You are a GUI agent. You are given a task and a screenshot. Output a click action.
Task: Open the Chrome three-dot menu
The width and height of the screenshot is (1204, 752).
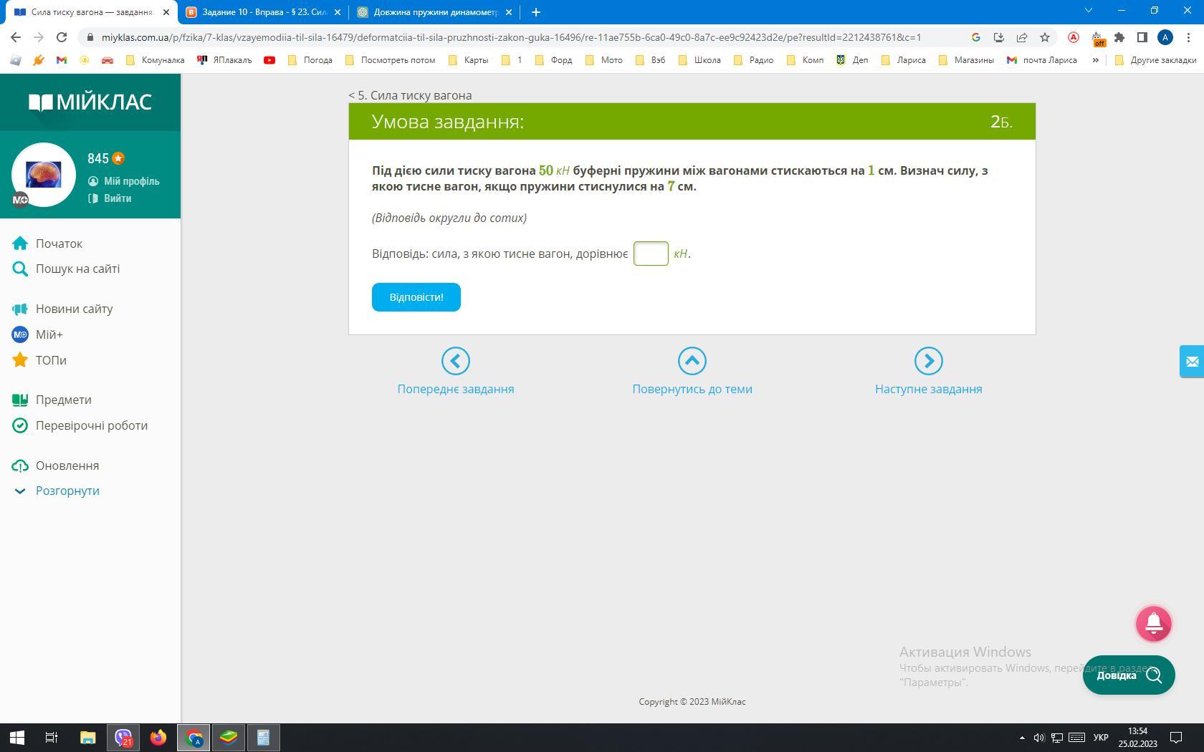click(x=1188, y=37)
